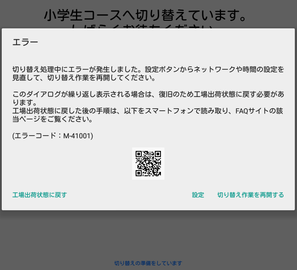Click the QR code's bottom-left finder square
Viewport: 297px width, 270px height.
[x=139, y=173]
